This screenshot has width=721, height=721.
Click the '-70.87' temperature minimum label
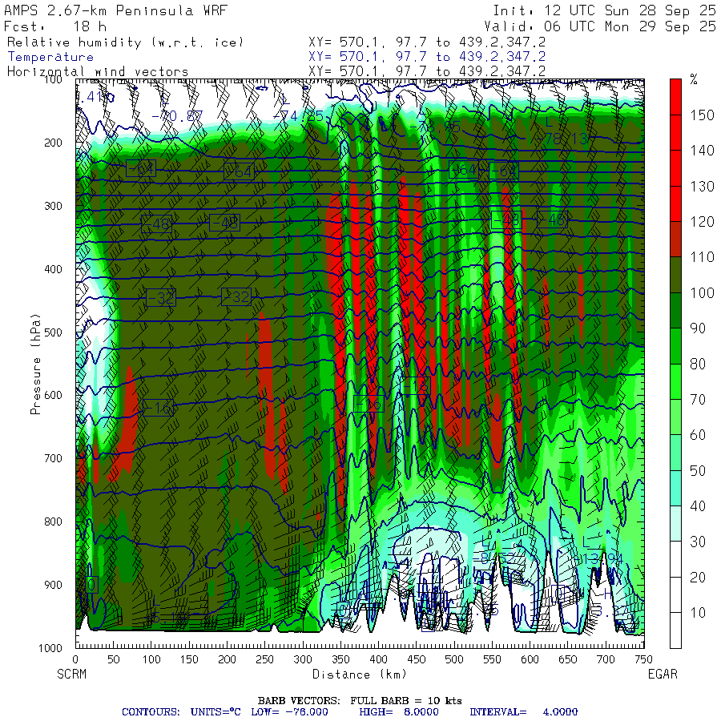point(177,116)
